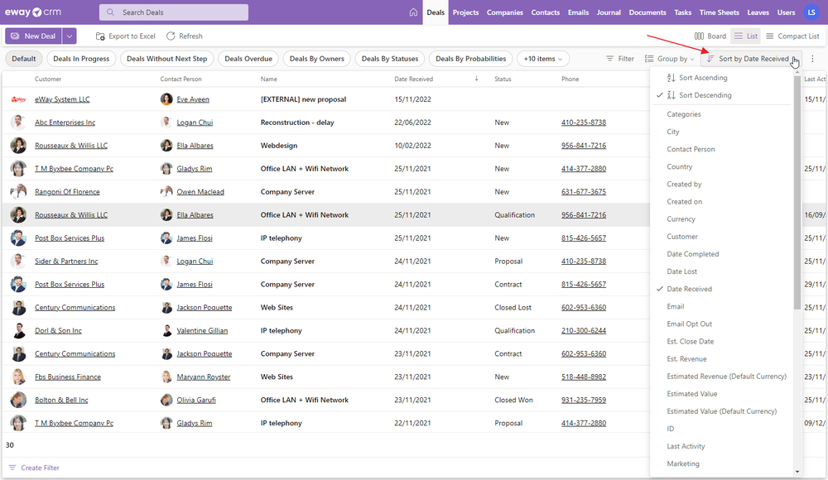The height and width of the screenshot is (480, 828).
Task: Click Owen Maclead contact avatar
Action: (x=166, y=192)
